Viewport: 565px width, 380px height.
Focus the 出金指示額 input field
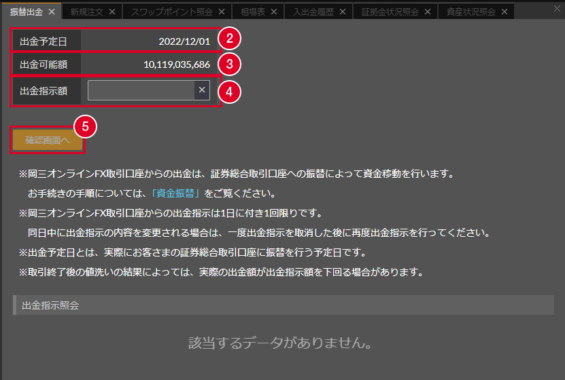pyautogui.click(x=141, y=90)
